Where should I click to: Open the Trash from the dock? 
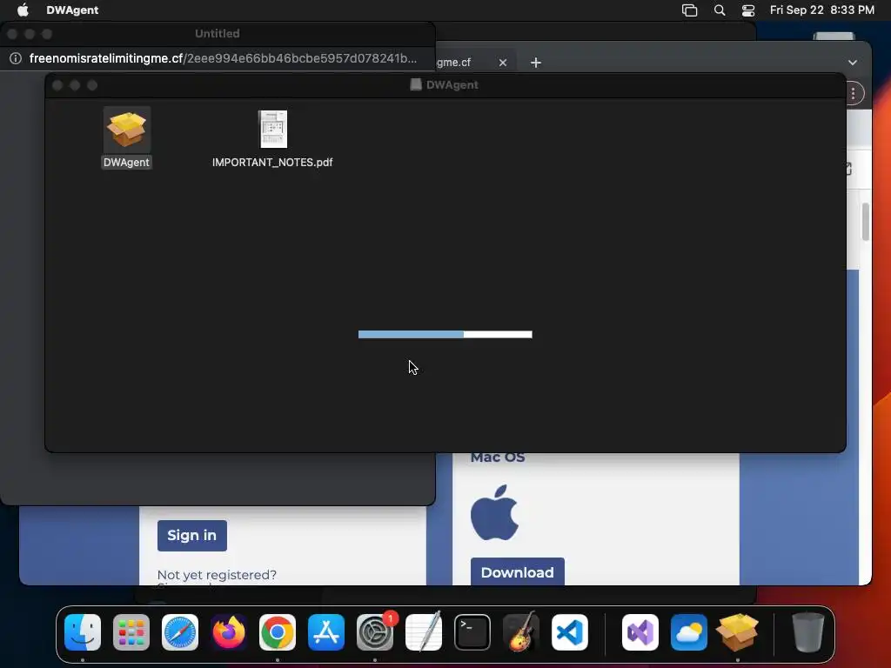(807, 632)
